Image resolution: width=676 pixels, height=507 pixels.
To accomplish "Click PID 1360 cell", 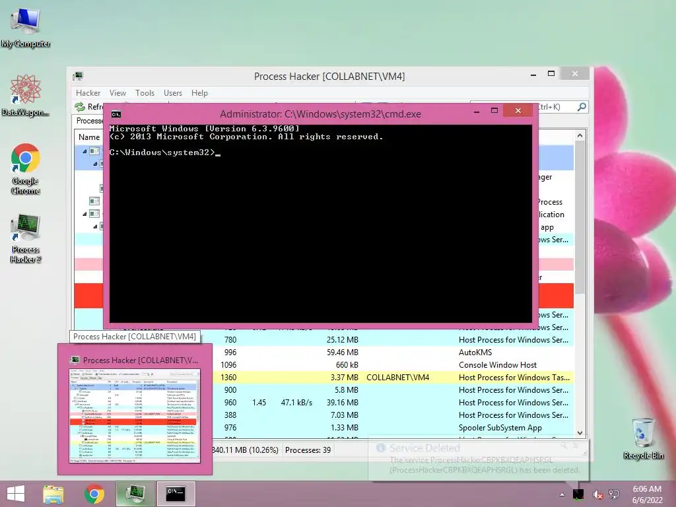I will (x=228, y=377).
